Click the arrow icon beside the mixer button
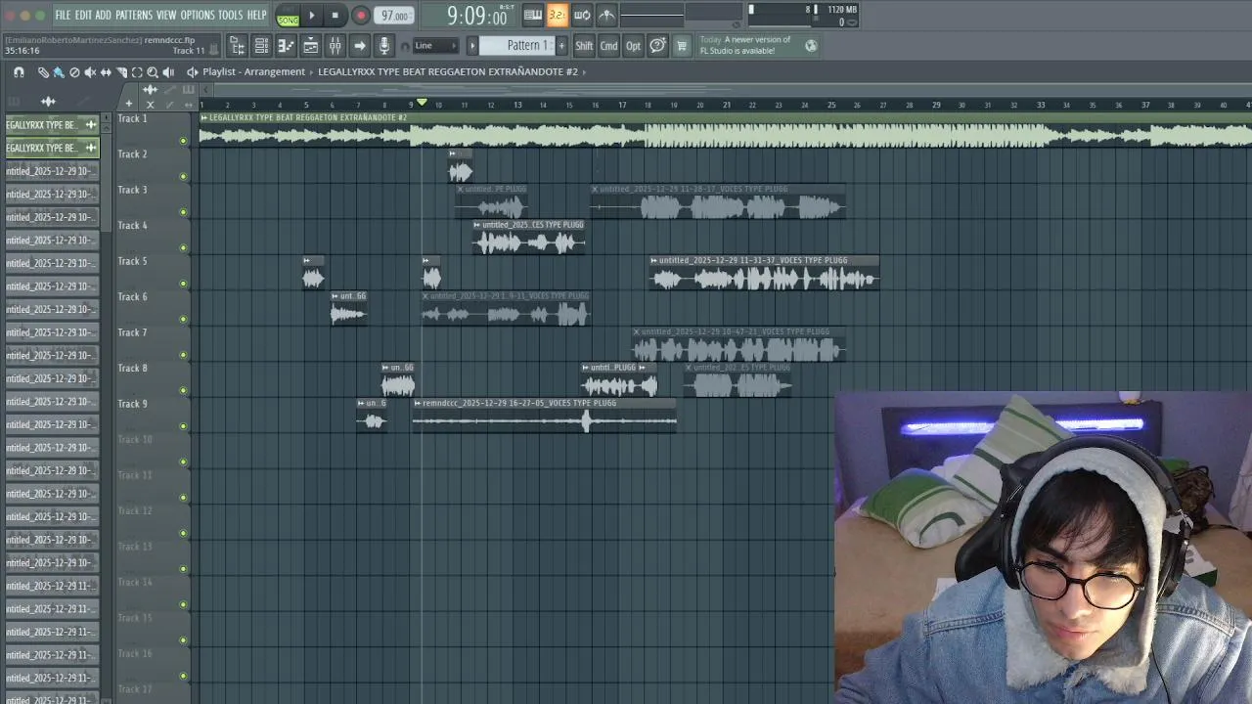The image size is (1252, 704). [359, 46]
